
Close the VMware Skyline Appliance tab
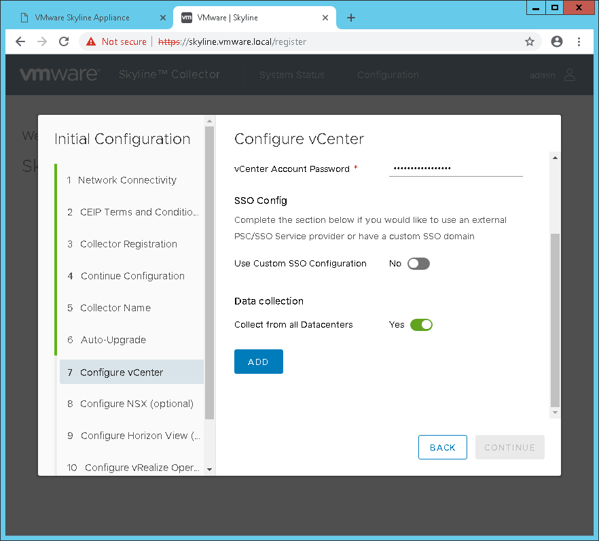point(163,18)
